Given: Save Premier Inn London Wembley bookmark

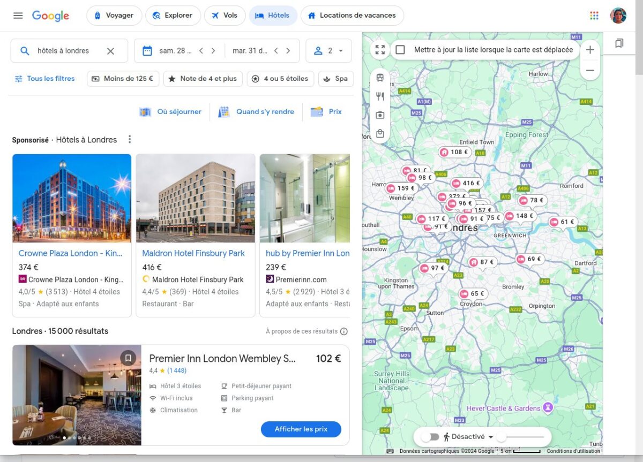Looking at the screenshot, I should click(x=128, y=358).
